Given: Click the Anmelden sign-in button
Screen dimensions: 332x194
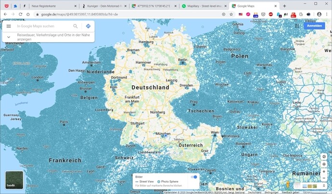Looking at the screenshot, I should coord(314,26).
